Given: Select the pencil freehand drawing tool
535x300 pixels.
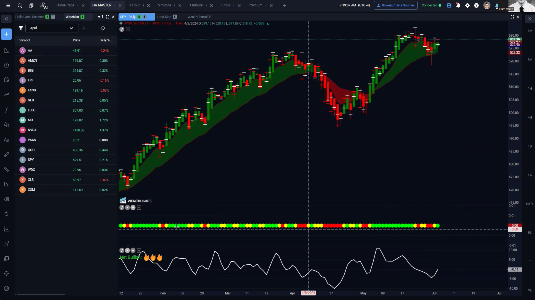Looking at the screenshot, I should click(x=6, y=154).
